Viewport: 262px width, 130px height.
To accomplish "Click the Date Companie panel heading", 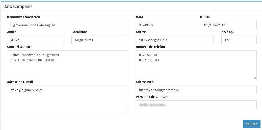I will click(18, 6).
